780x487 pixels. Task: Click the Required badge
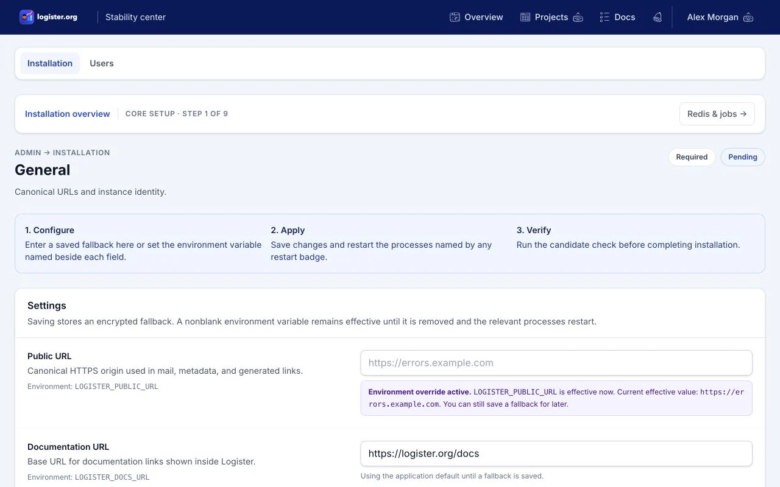692,157
